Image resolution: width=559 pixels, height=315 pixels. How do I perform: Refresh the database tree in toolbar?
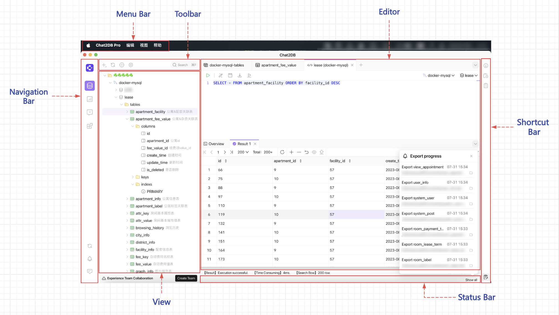113,65
